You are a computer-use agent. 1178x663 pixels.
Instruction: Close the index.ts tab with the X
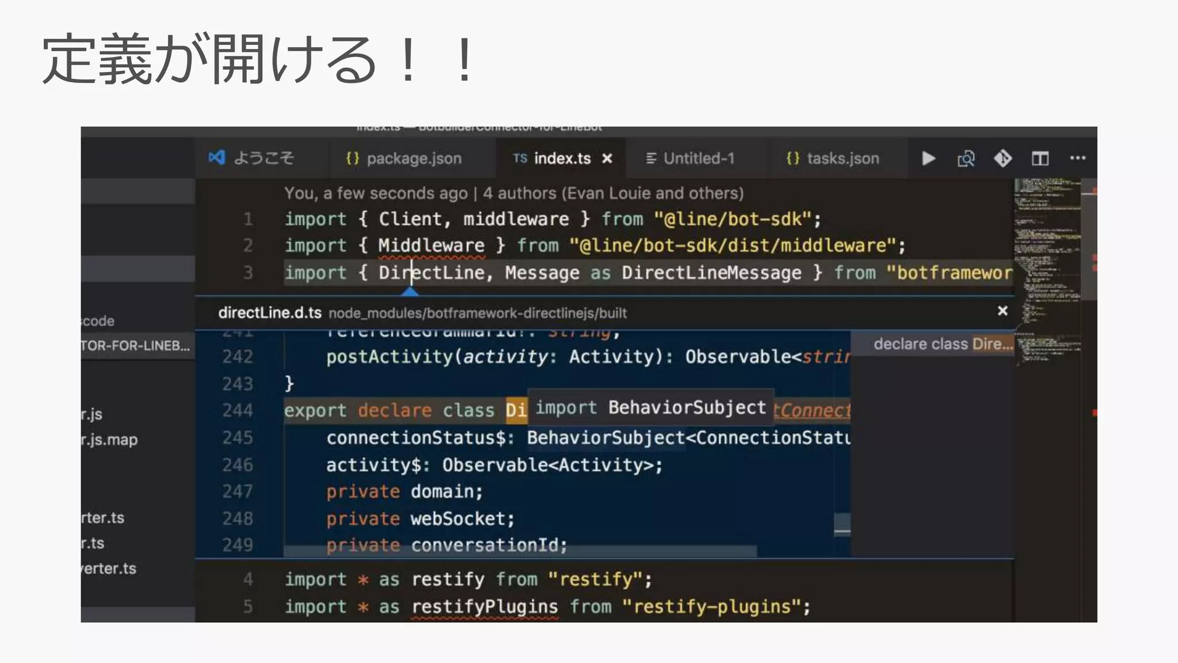click(607, 158)
